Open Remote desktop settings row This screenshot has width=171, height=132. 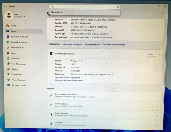pos(104,105)
